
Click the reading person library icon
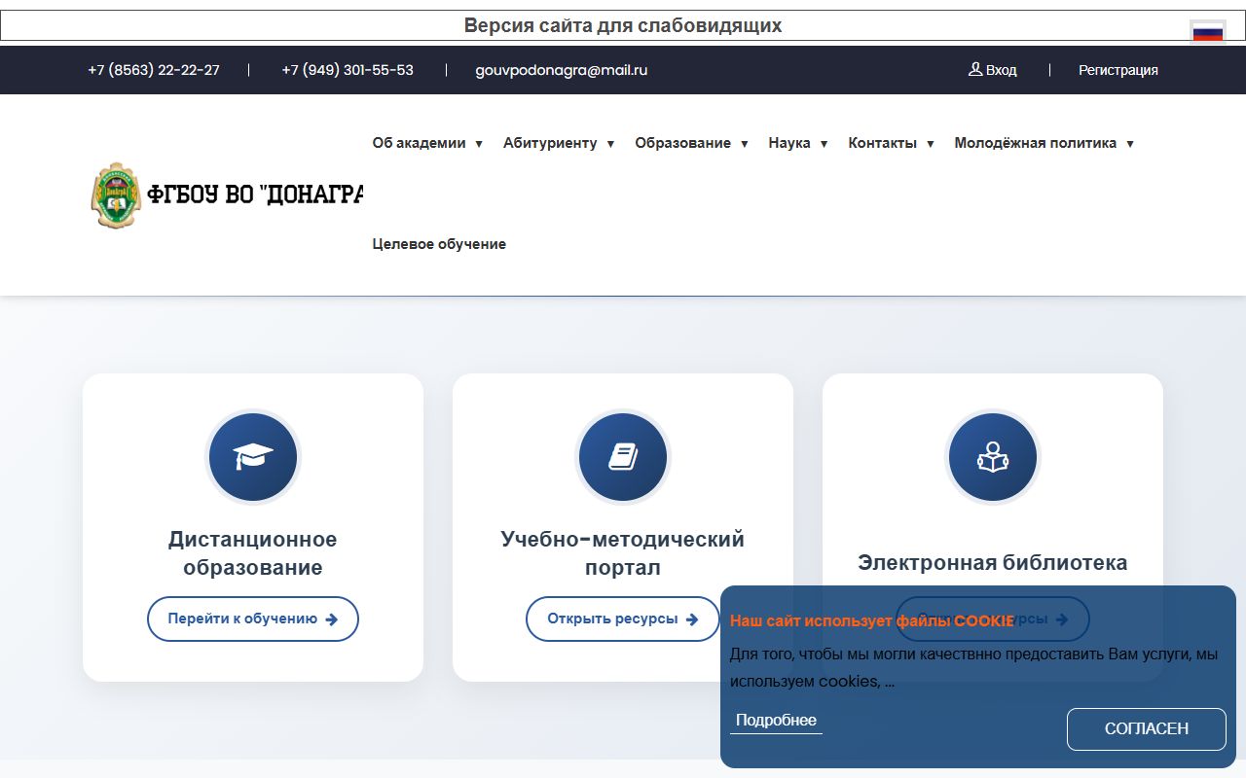993,457
